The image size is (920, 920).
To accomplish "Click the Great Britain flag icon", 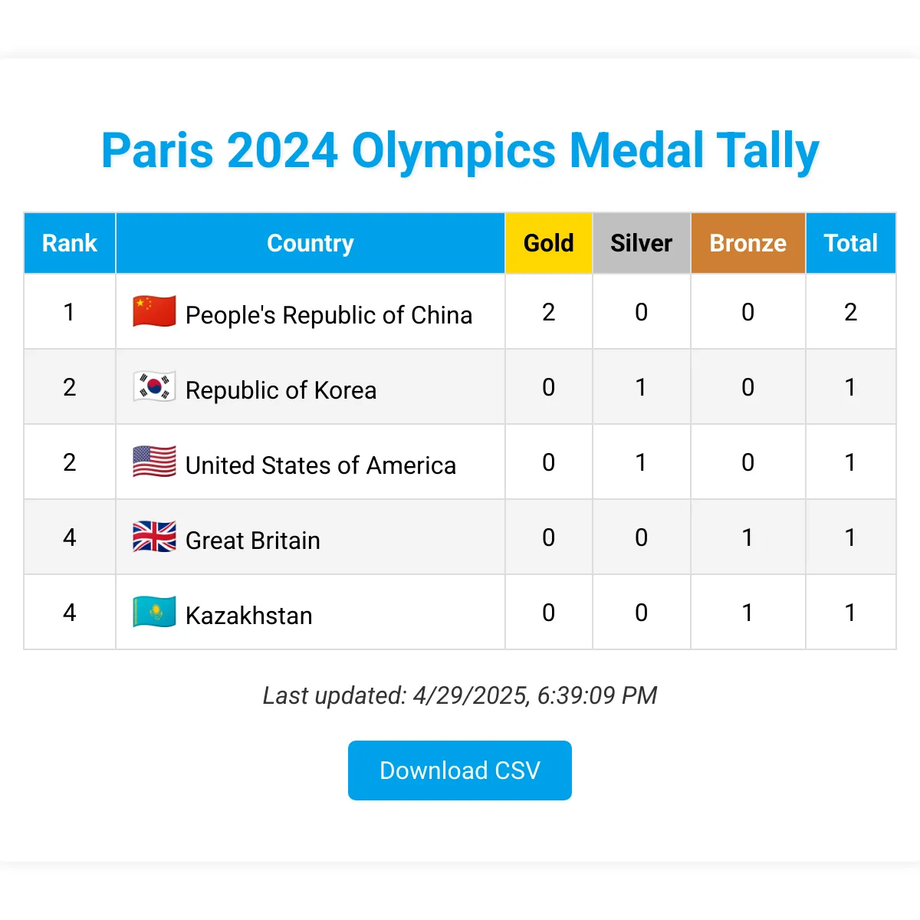I will click(x=155, y=537).
